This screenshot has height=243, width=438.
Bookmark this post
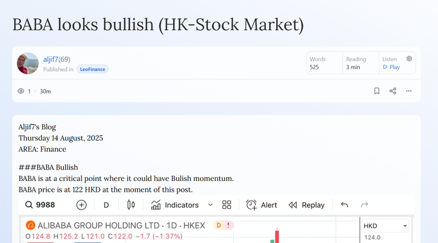(x=377, y=91)
